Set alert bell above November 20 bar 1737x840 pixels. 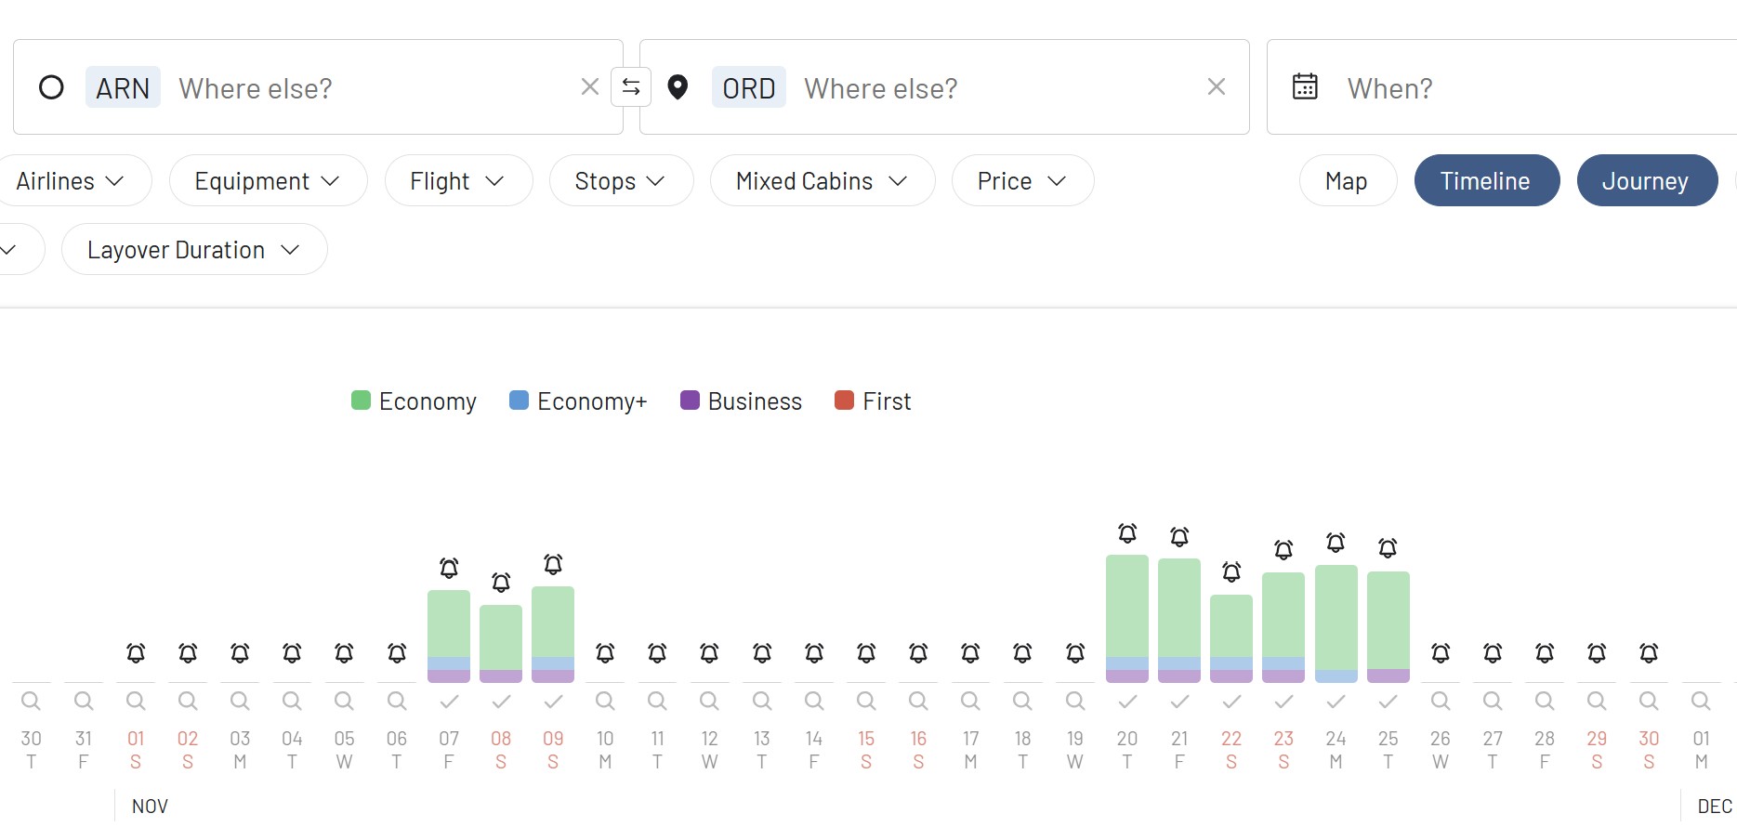[x=1127, y=533]
